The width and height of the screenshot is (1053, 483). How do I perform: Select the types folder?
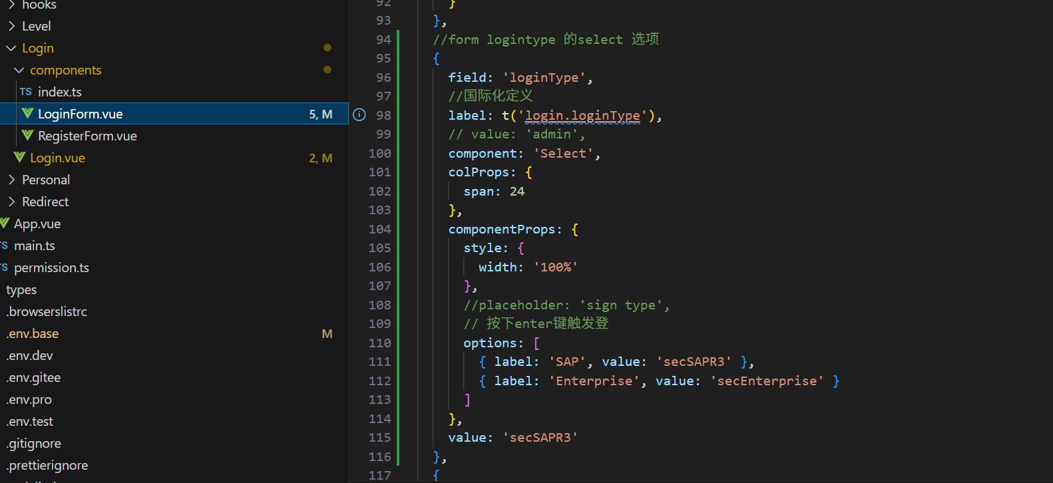pyautogui.click(x=21, y=289)
